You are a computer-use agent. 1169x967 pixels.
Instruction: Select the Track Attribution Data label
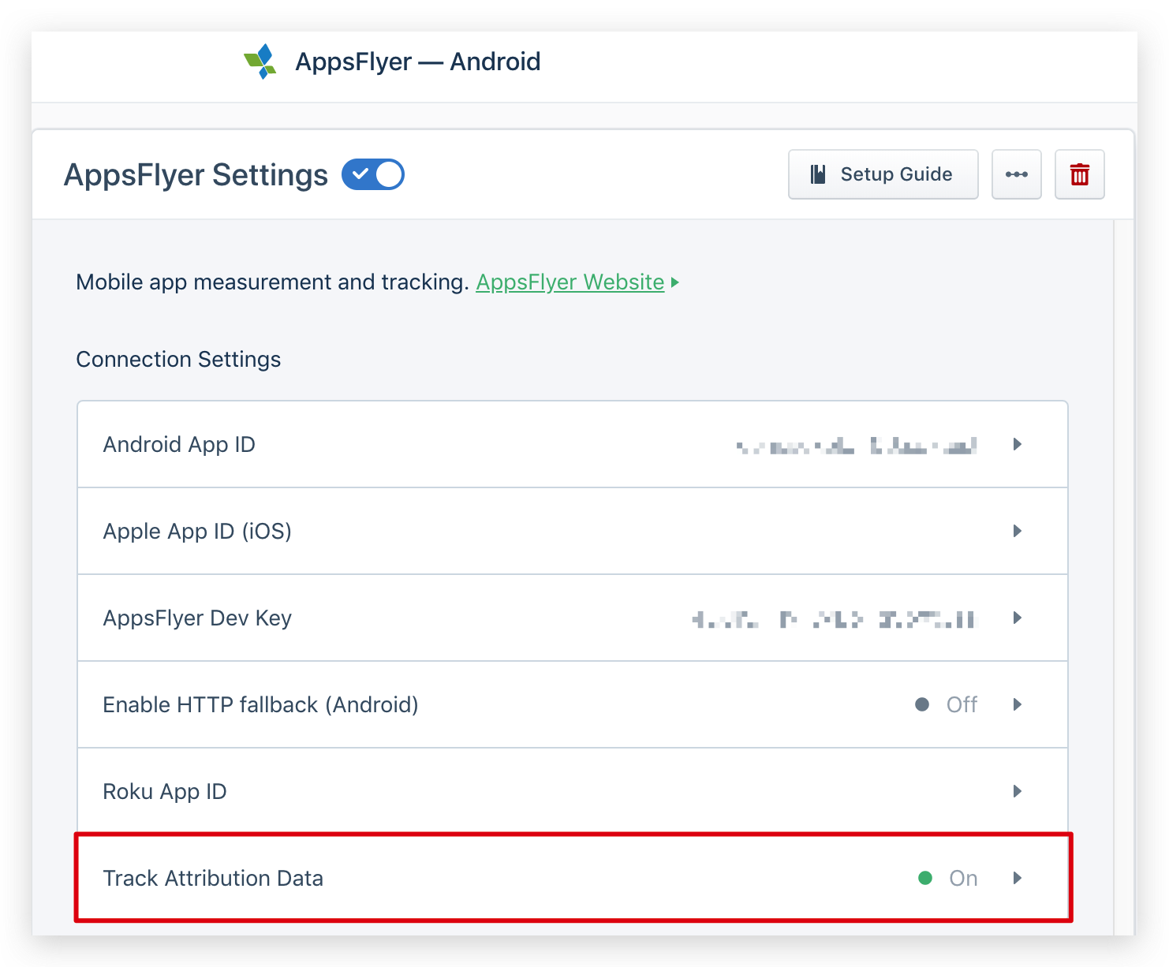point(213,879)
